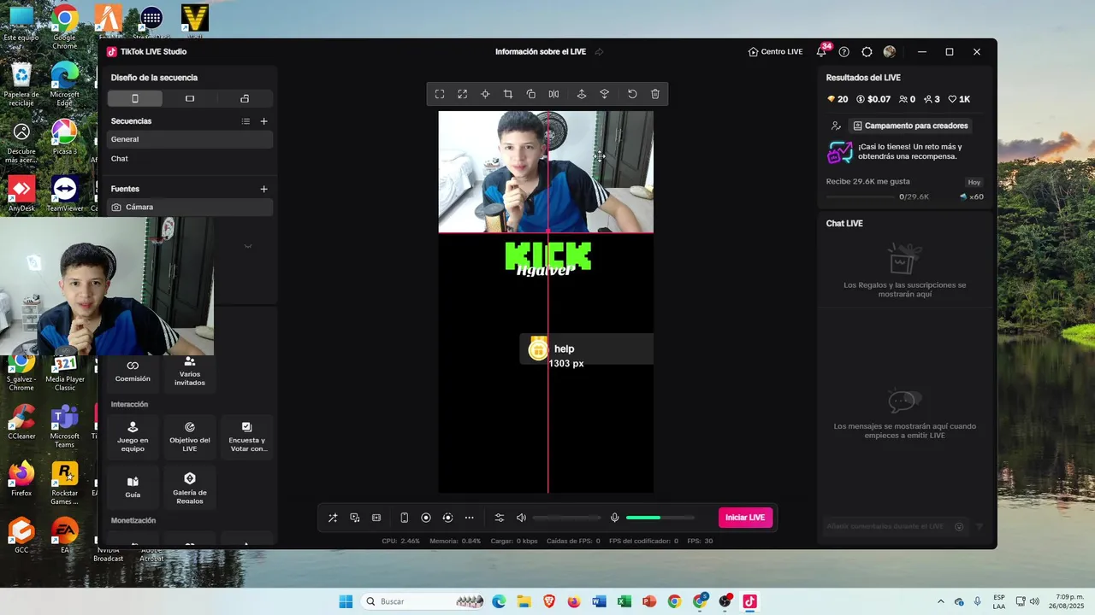1095x615 pixels.
Task: Click the comment input field in Chat LIVE
Action: tap(887, 526)
